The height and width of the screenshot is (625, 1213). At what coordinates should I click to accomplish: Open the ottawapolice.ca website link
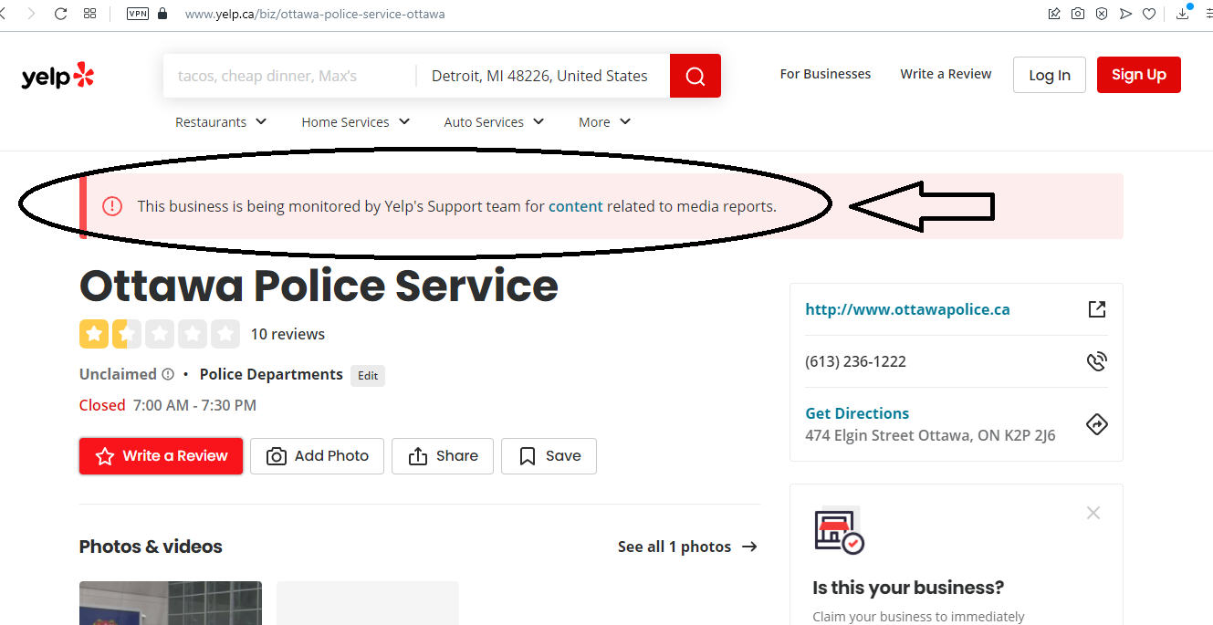tap(907, 309)
